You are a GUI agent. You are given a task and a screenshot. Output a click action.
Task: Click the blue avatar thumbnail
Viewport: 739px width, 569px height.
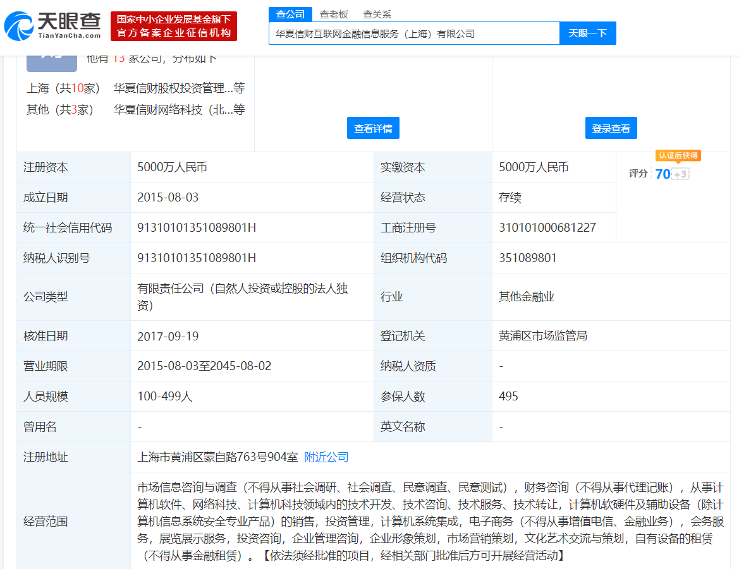[x=52, y=64]
